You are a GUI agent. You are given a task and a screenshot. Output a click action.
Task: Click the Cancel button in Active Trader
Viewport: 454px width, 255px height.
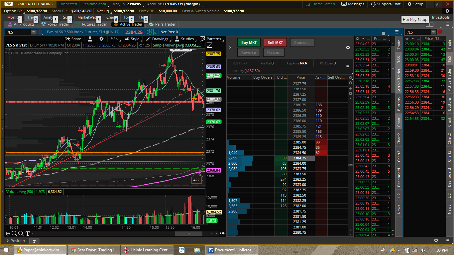point(302,42)
